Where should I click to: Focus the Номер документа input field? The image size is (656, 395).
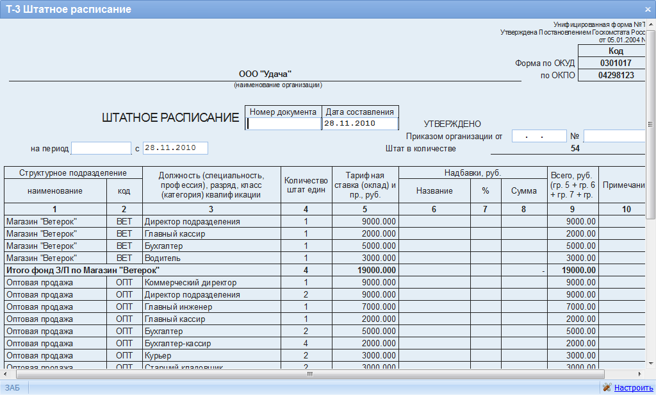[x=284, y=124]
